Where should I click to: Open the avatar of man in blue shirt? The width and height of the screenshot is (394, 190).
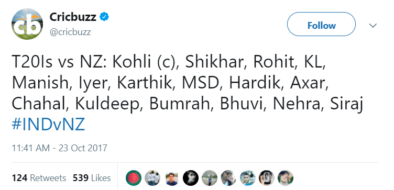pos(172,178)
